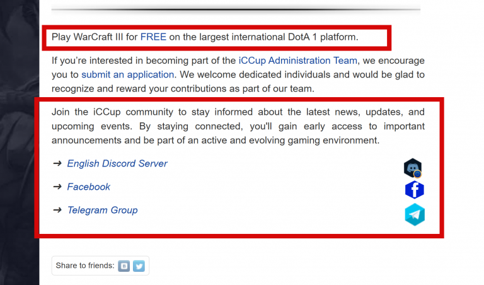Share to friends via Twitter icon
The image size is (484, 285).
(139, 266)
